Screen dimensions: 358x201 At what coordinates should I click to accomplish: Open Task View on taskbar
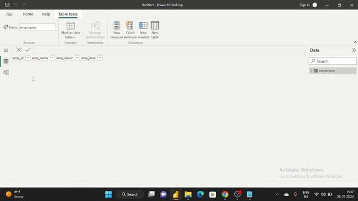click(151, 194)
